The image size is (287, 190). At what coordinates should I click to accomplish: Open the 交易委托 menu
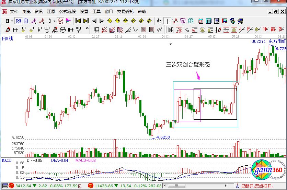pos(125,11)
